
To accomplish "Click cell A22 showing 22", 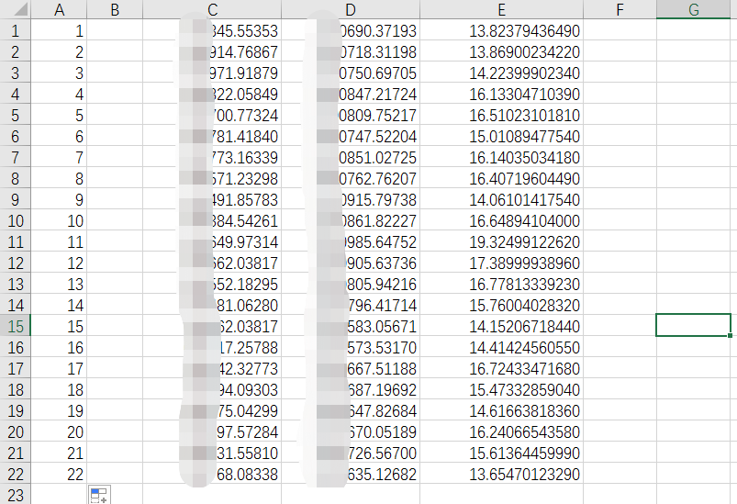I will pyautogui.click(x=60, y=475).
